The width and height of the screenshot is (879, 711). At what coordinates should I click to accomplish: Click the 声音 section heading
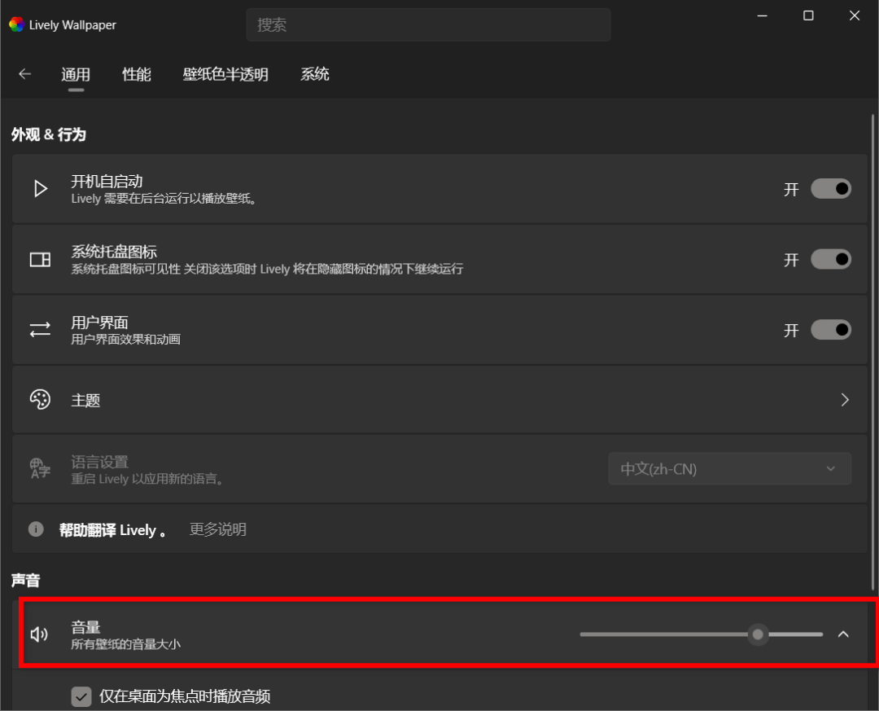[x=26, y=580]
